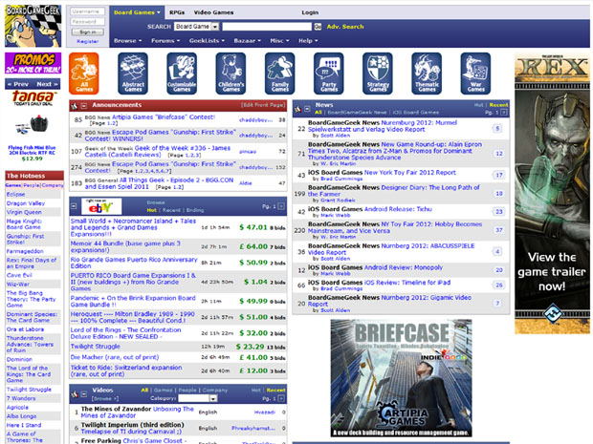This screenshot has width=593, height=444.
Task: Open the Mines of Zavandor unboxing video
Action: coord(137,412)
